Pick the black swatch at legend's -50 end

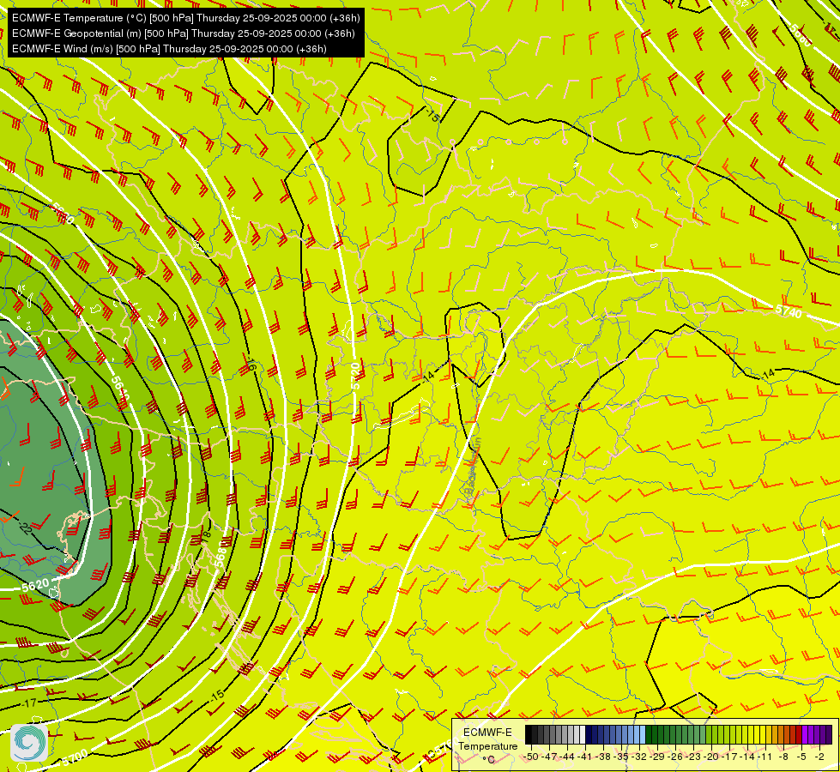529,734
